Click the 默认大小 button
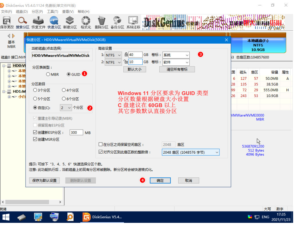The height and width of the screenshot is (226, 295). tap(134, 69)
